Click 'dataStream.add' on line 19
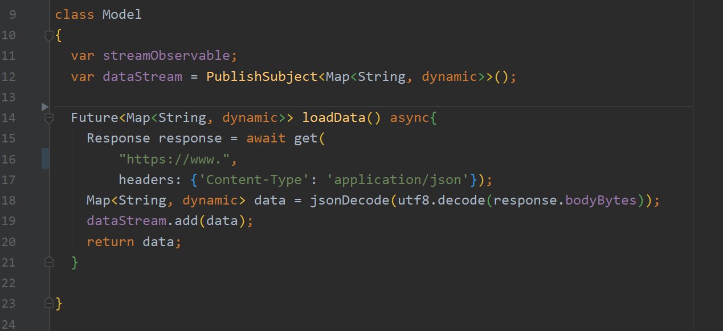This screenshot has width=723, height=331. click(x=142, y=220)
